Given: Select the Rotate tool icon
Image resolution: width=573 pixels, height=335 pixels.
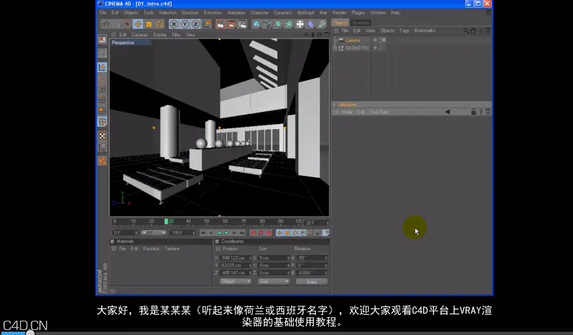Looking at the screenshot, I should [160, 25].
